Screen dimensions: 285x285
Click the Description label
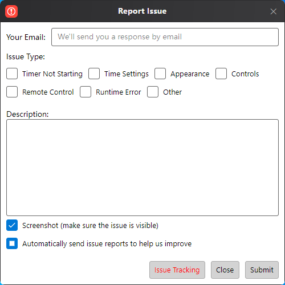[27, 114]
